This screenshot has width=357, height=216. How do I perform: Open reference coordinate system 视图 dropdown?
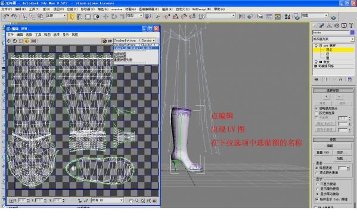141,16
